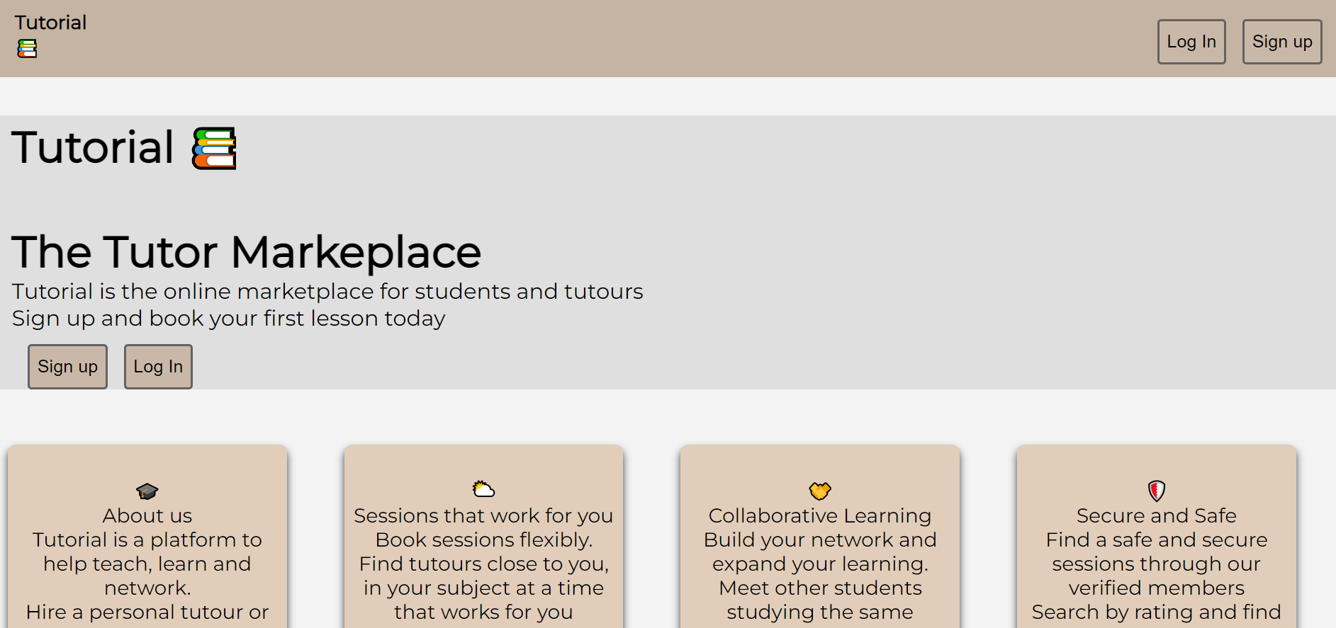Screen dimensions: 1336x628
Task: Click the yellow handshake heart icon
Action: (x=820, y=490)
